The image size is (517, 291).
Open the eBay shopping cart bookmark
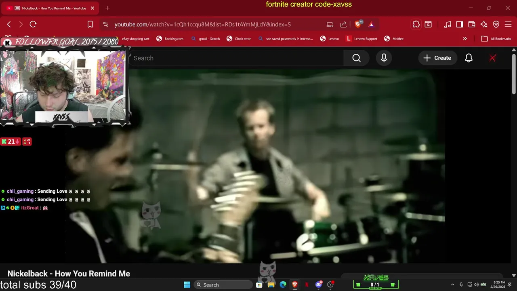click(135, 39)
